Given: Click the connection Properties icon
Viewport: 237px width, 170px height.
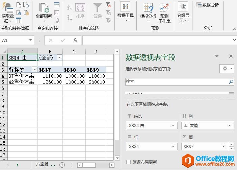Looking at the screenshot, I should coord(57,13).
